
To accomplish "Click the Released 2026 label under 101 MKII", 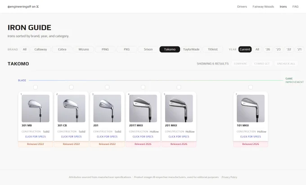I will (x=251, y=144).
